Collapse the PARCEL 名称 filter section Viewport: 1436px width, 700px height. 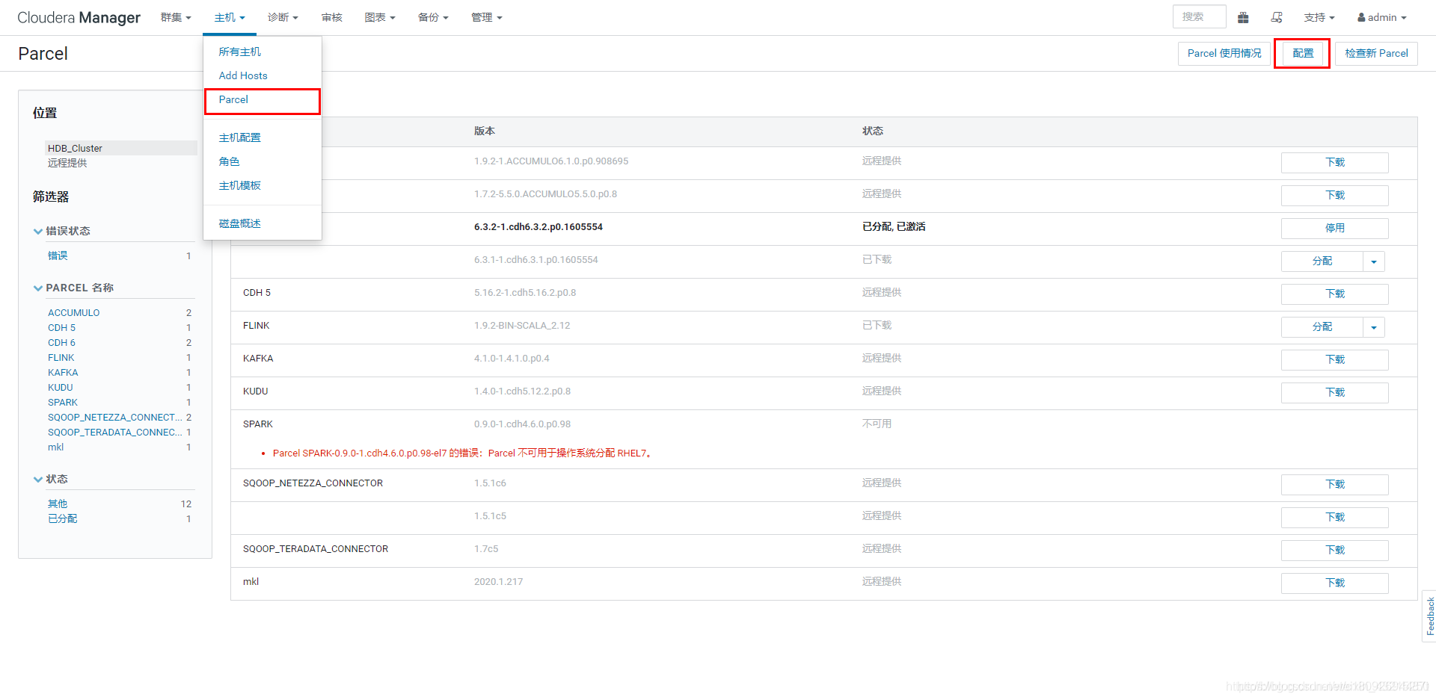[x=73, y=288]
